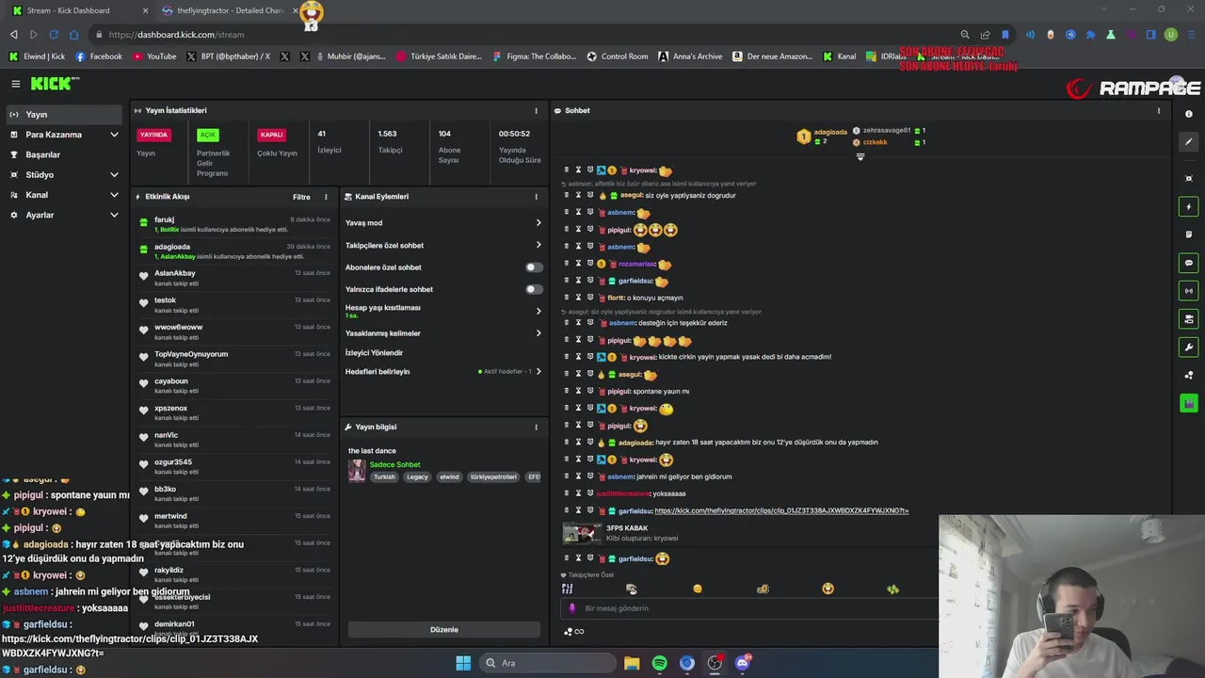This screenshot has width=1205, height=678.
Task: Open Facebook bookmark in bookmarks bar
Action: 99,56
